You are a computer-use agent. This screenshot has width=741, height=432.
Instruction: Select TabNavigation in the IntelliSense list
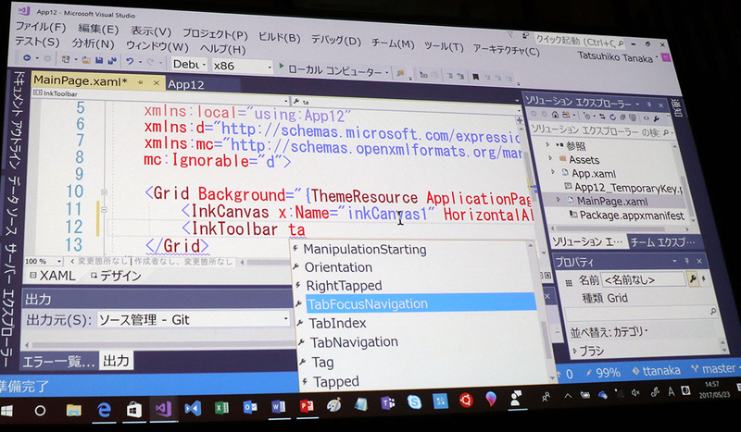coord(354,342)
